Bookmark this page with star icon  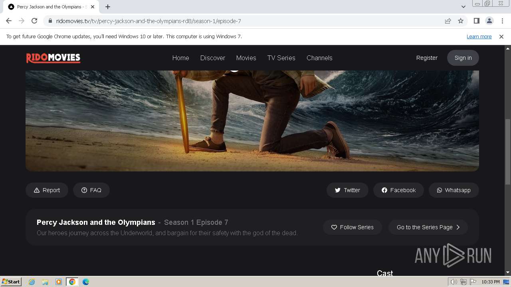point(461,21)
